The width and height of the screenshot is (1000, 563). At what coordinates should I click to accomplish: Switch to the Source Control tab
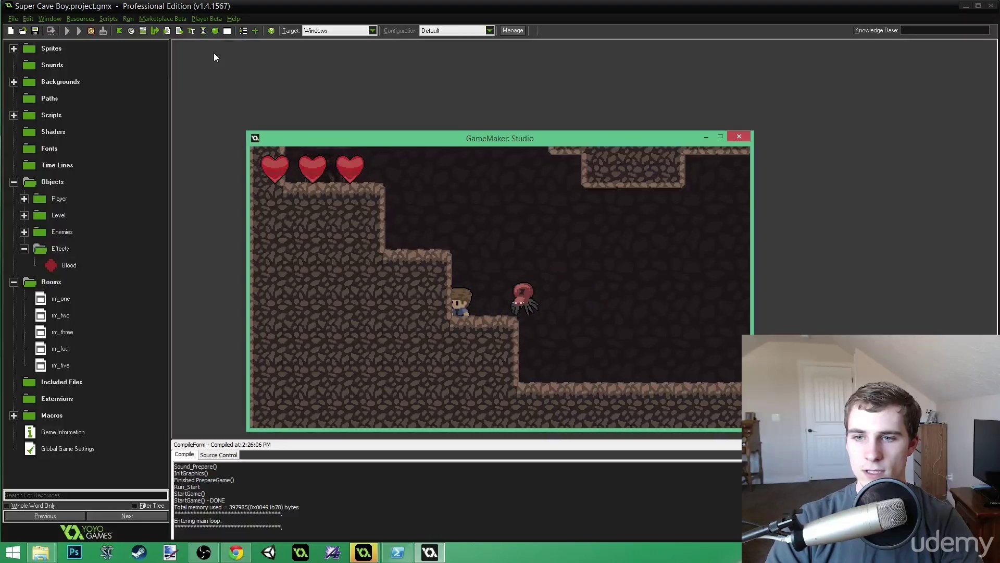point(218,455)
